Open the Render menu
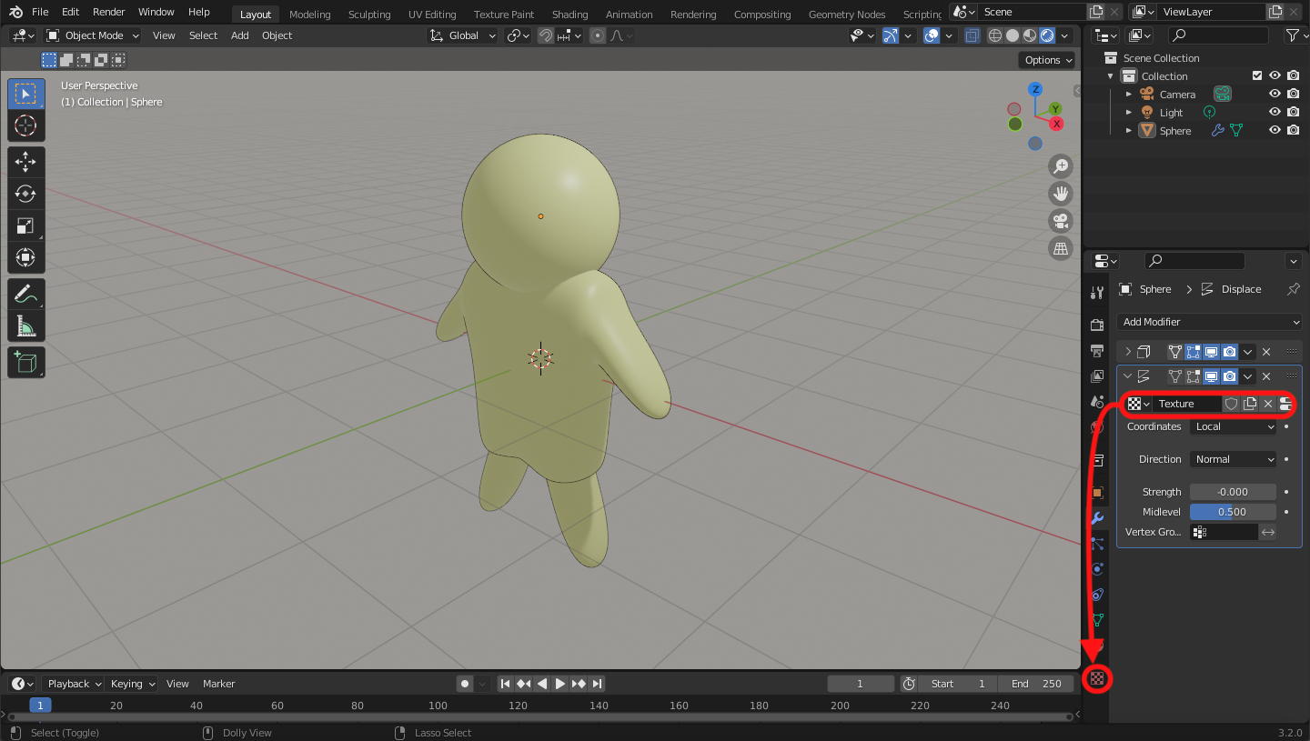The width and height of the screenshot is (1310, 741). pos(109,12)
